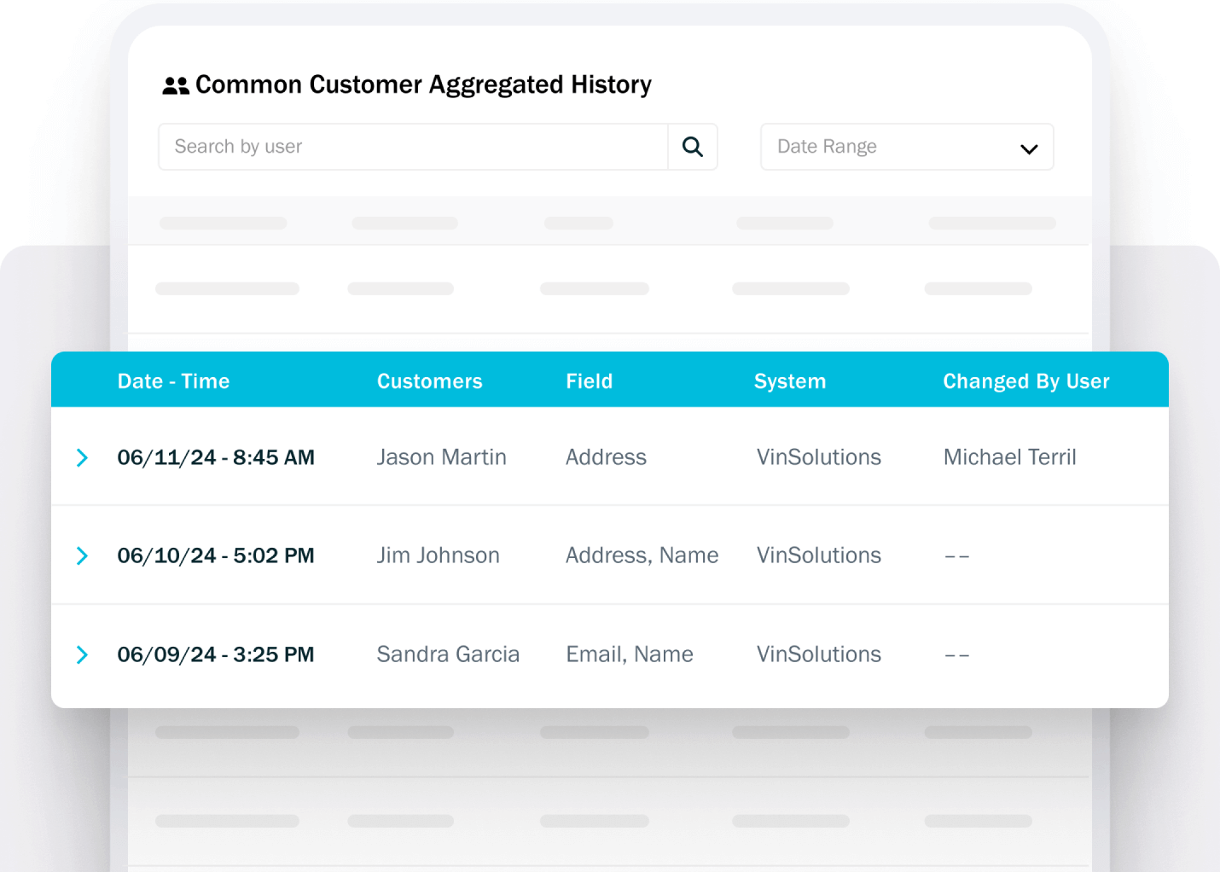Viewport: 1220px width, 872px height.
Task: Open the Date Range dropdown
Action: point(906,147)
